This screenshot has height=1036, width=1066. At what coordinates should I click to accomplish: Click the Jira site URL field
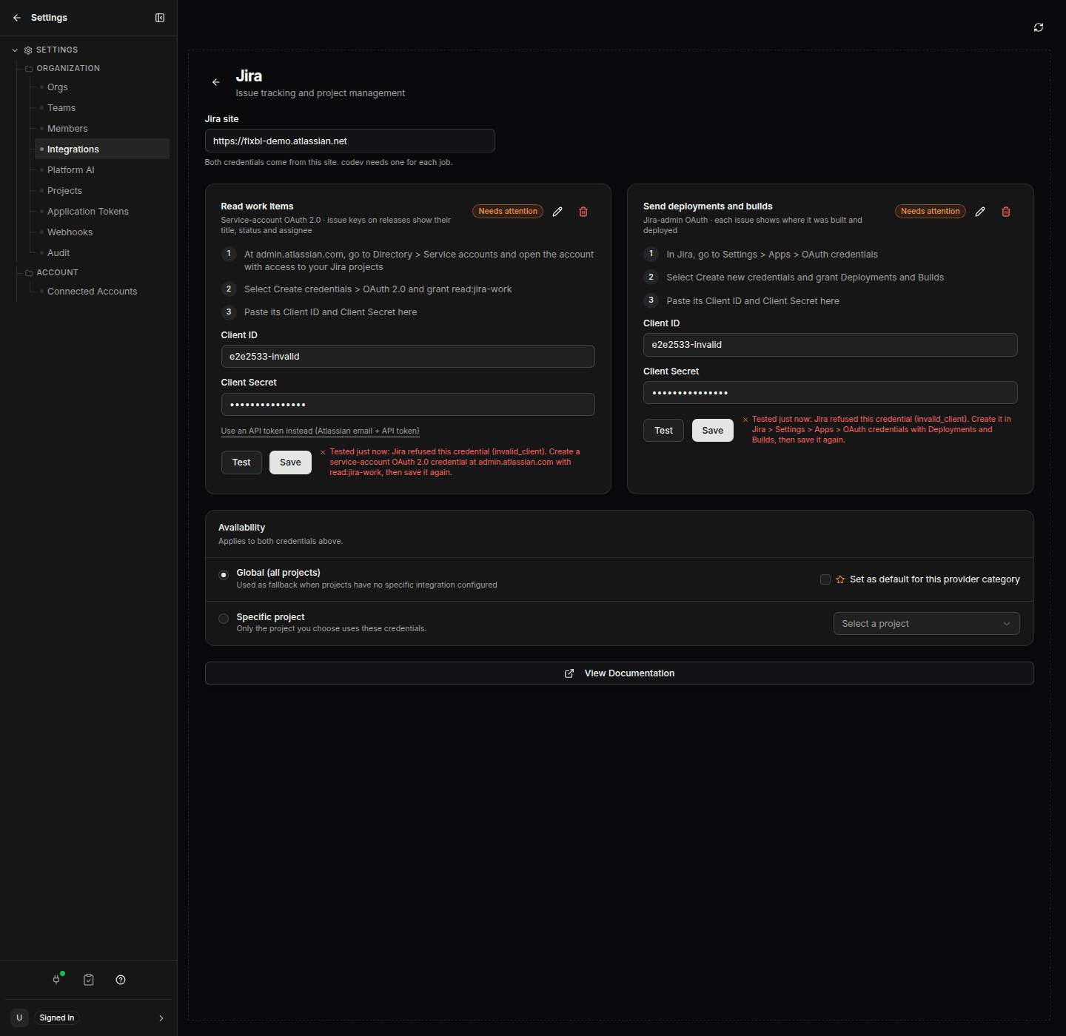[x=349, y=141]
